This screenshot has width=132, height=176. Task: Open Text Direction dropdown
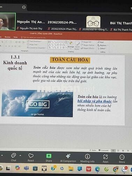pyautogui.click(x=34, y=41)
